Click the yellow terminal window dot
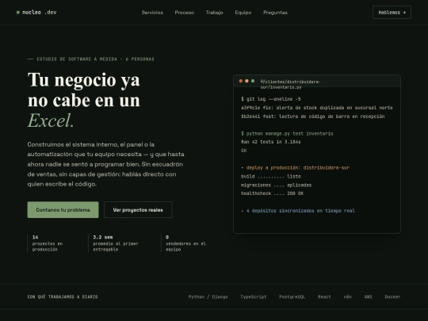The height and width of the screenshot is (321, 428). click(246, 81)
